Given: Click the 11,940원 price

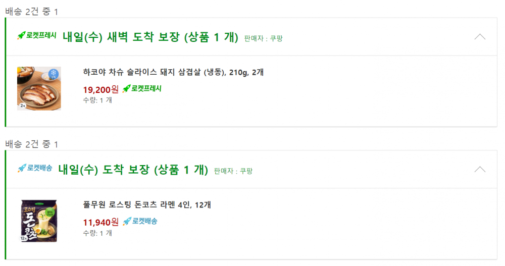Looking at the screenshot, I should pyautogui.click(x=100, y=222).
